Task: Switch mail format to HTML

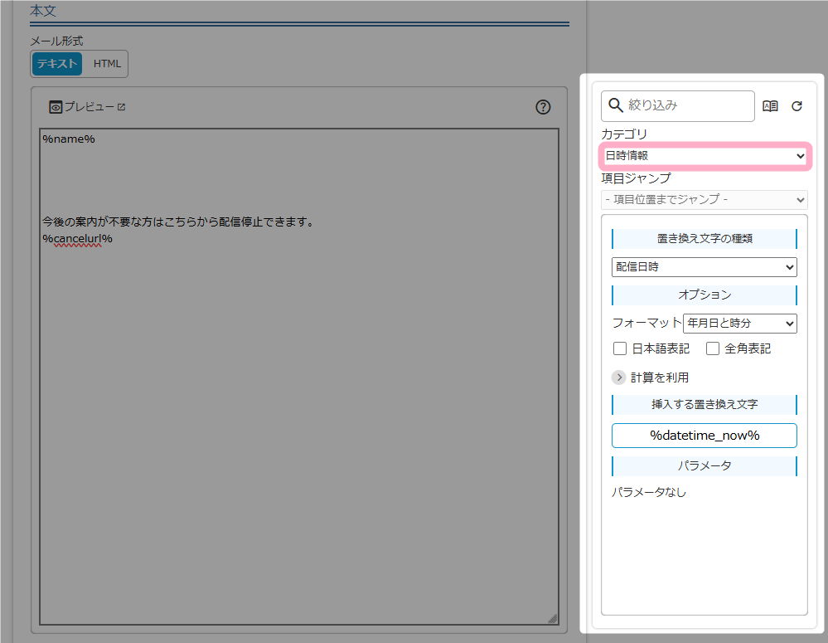Action: coord(107,64)
